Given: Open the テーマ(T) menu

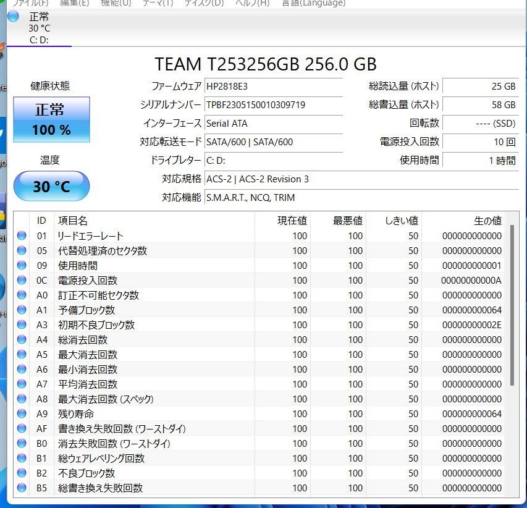Looking at the screenshot, I should 158,3.
